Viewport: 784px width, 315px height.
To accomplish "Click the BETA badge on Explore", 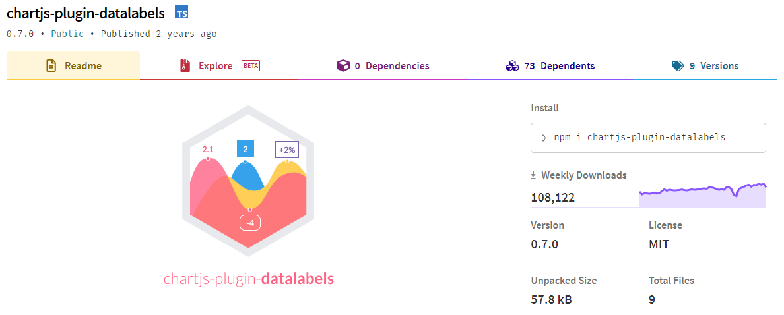I will point(251,65).
